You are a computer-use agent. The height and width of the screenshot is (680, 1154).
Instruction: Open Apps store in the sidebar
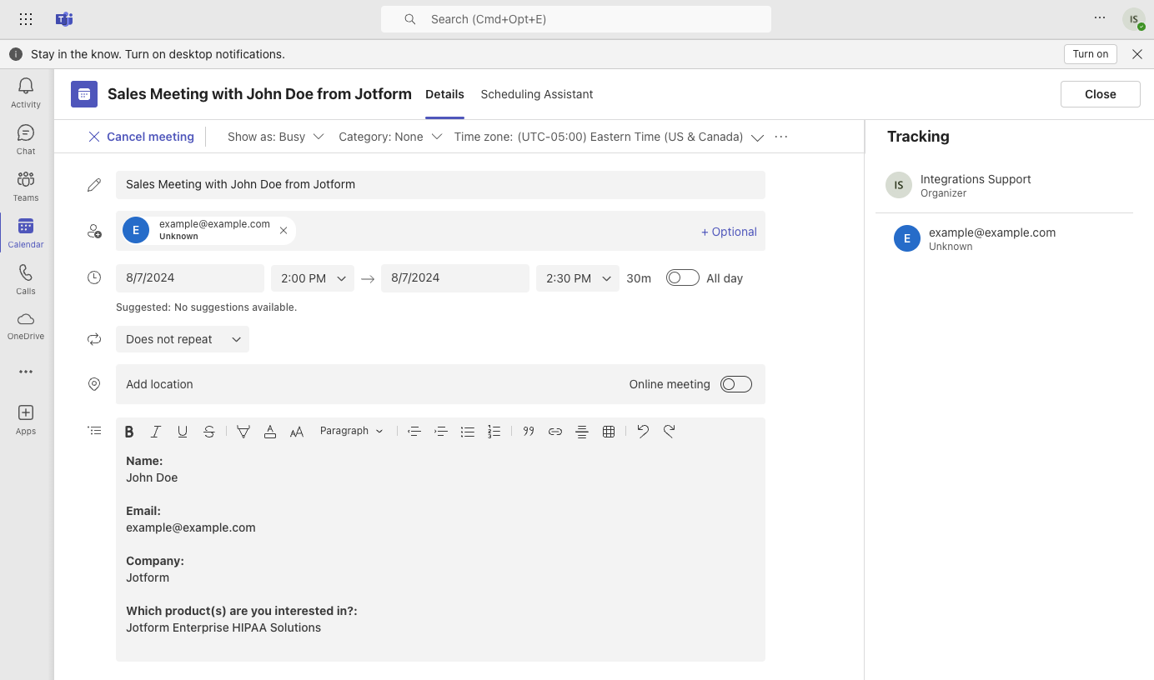pos(26,419)
